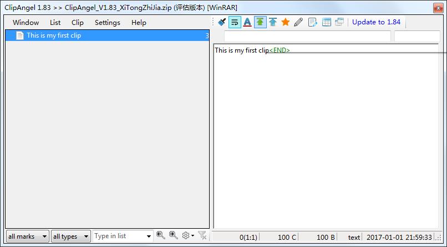Screen dimensions: 447x247
Task: Open the Clip menu
Action: pos(78,23)
